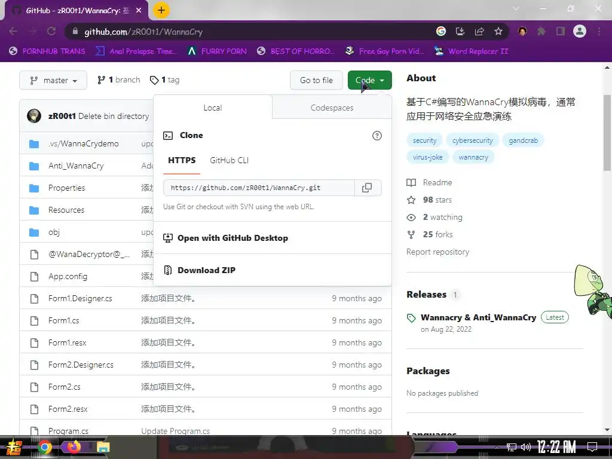Open the wannacry topic tag
612x459 pixels.
tap(473, 157)
